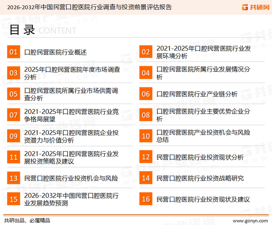Select chapter 民营口腔医院行业投资战略研究
Screen dimensions: 272x225
200,178
